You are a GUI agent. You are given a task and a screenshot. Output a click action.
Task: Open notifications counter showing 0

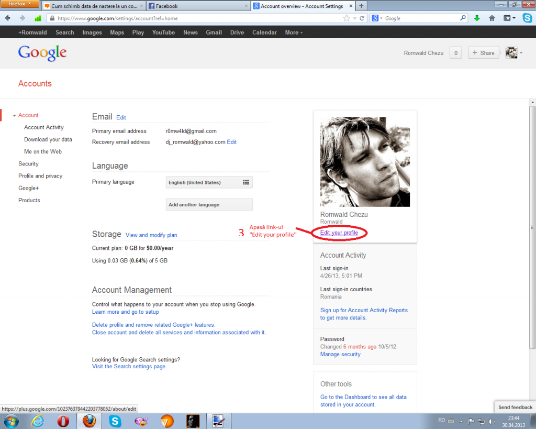click(x=456, y=53)
